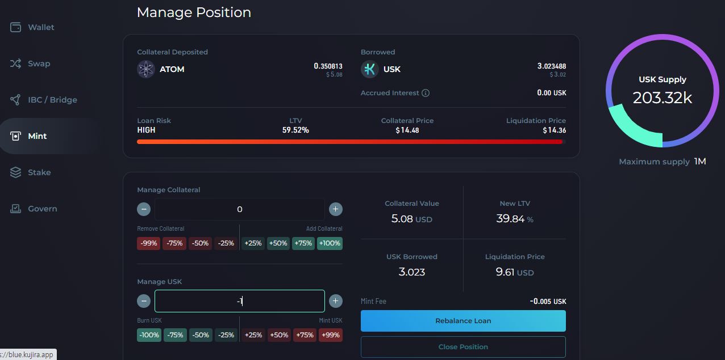Click the Mint icon in sidebar

tap(15, 136)
